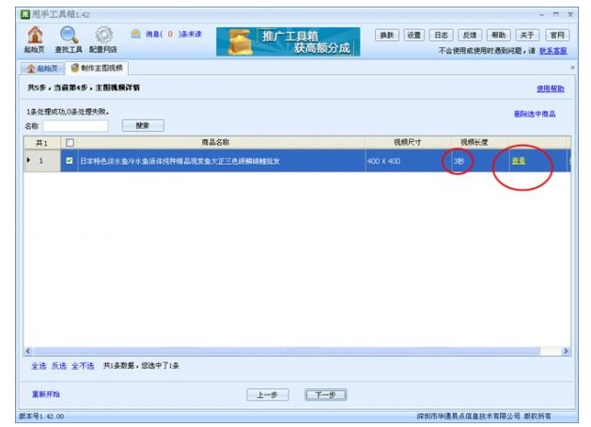
Task: Click the 重新开始 restart link
Action: click(x=46, y=394)
